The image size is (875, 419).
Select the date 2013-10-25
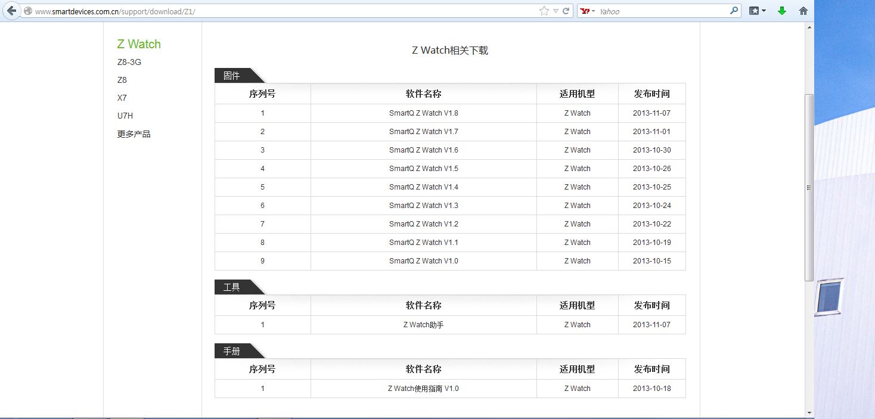pyautogui.click(x=652, y=187)
